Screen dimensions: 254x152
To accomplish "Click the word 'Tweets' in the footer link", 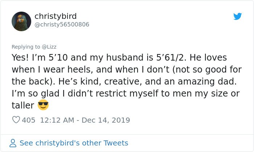I will (x=116, y=143).
